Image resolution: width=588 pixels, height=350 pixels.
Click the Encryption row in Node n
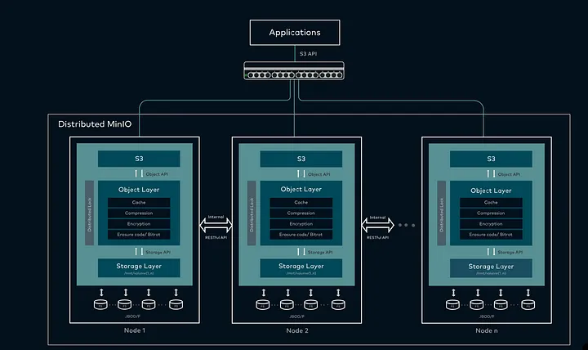coord(491,224)
